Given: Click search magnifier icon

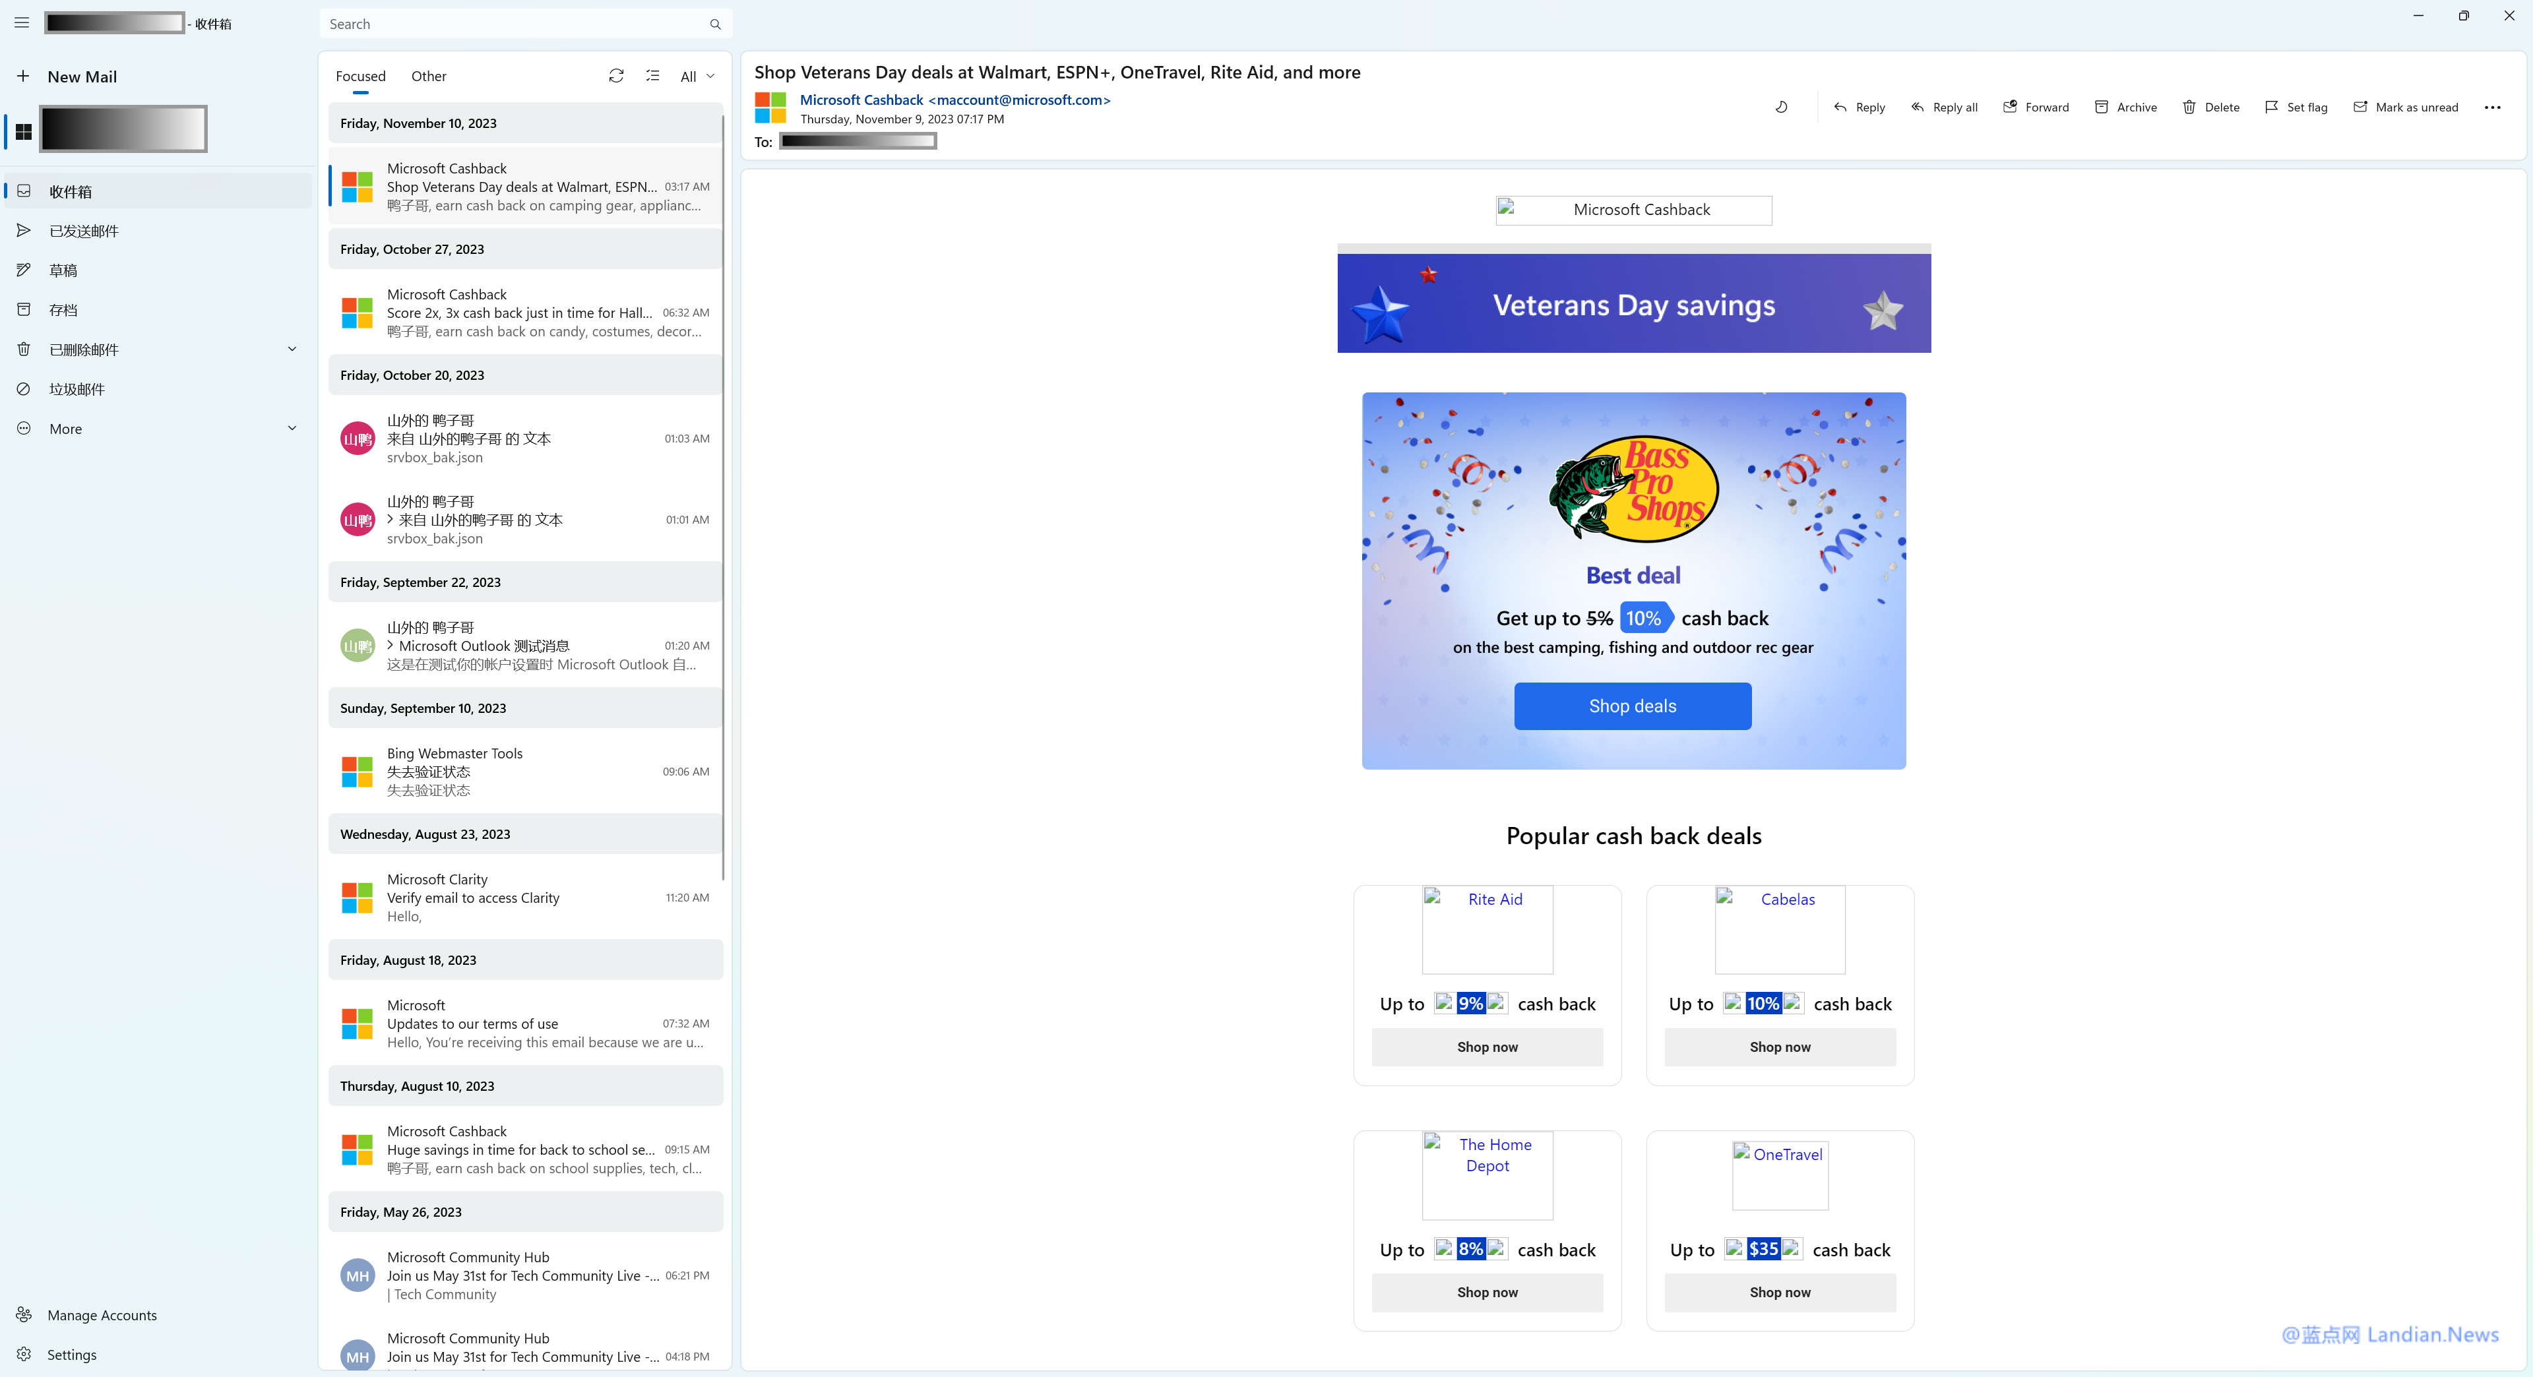Looking at the screenshot, I should click(715, 24).
